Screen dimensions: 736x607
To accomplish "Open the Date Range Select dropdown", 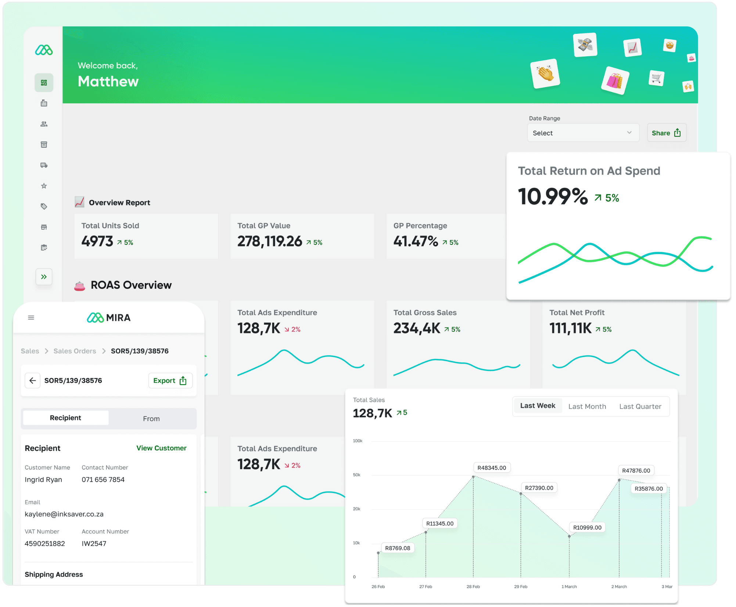I will point(583,133).
